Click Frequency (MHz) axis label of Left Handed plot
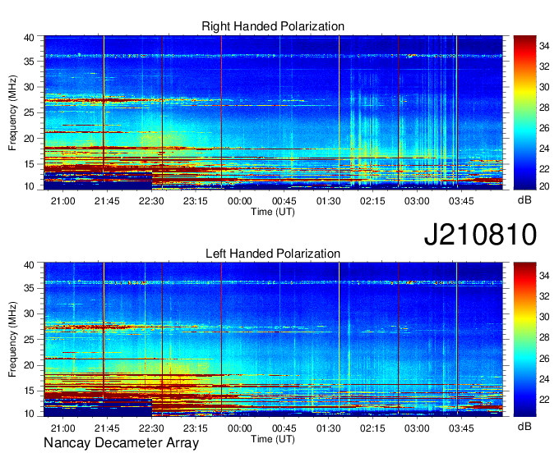Screen dimensions: 559x453 coord(12,340)
